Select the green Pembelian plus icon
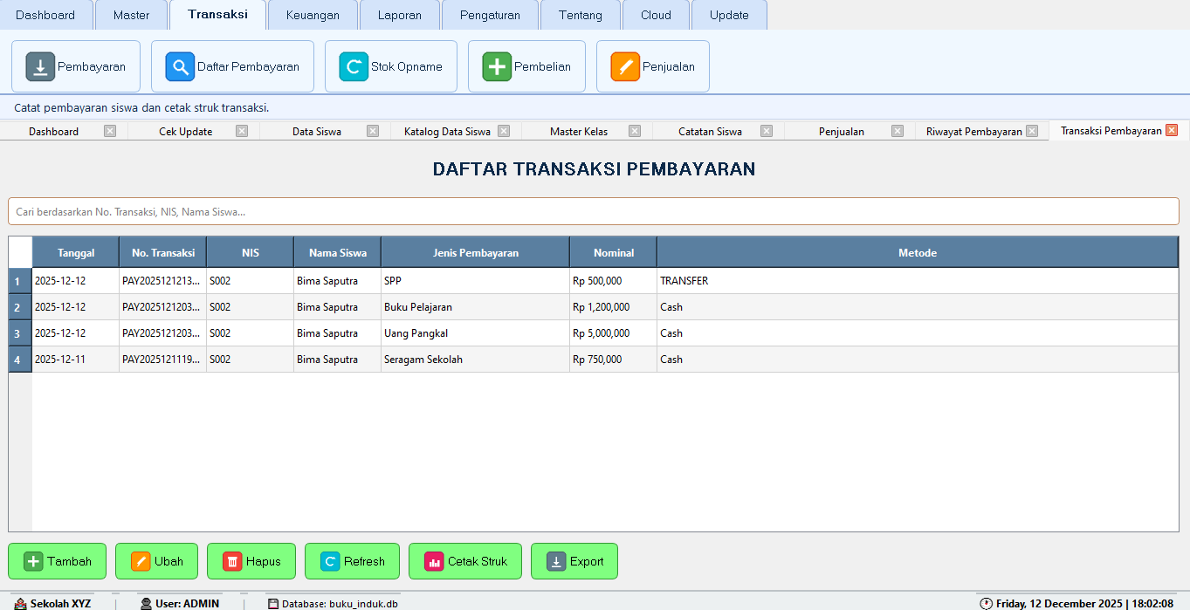 tap(496, 65)
